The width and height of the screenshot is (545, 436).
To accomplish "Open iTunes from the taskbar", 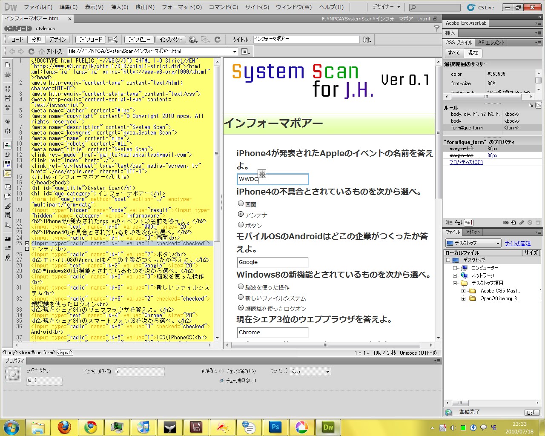I will point(143,427).
